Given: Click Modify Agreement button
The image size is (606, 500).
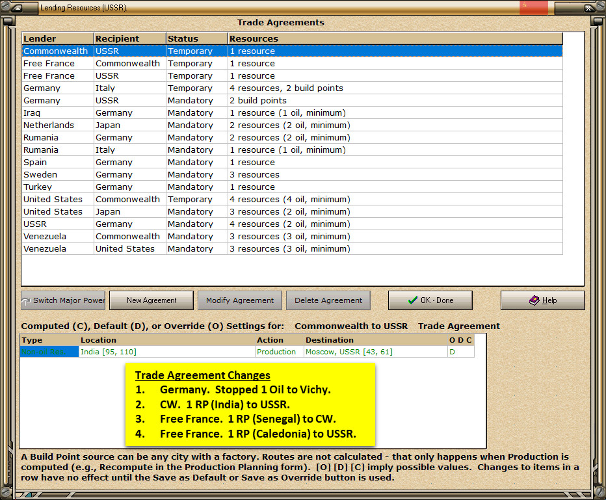Looking at the screenshot, I should point(240,300).
